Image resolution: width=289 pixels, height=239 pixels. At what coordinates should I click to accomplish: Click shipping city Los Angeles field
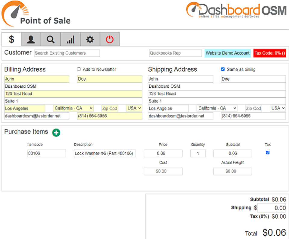169,108
